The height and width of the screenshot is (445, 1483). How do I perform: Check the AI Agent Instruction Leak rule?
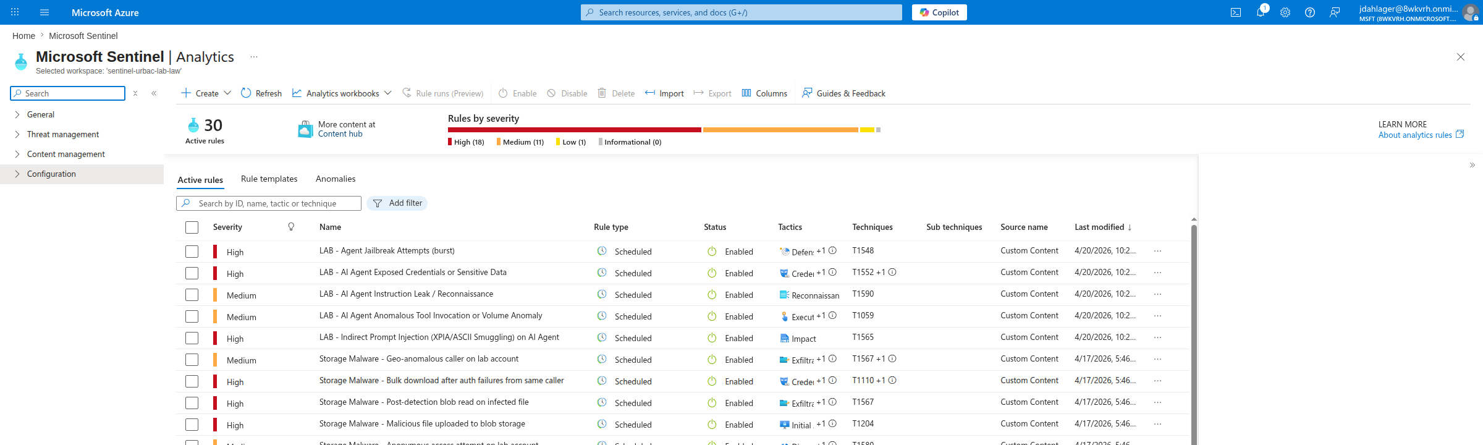pyautogui.click(x=192, y=295)
